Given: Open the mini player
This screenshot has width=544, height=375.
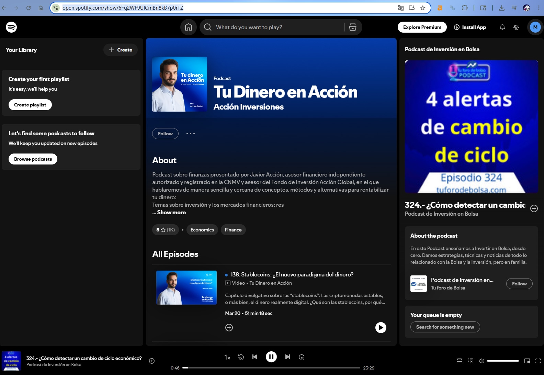Looking at the screenshot, I should click(x=527, y=361).
